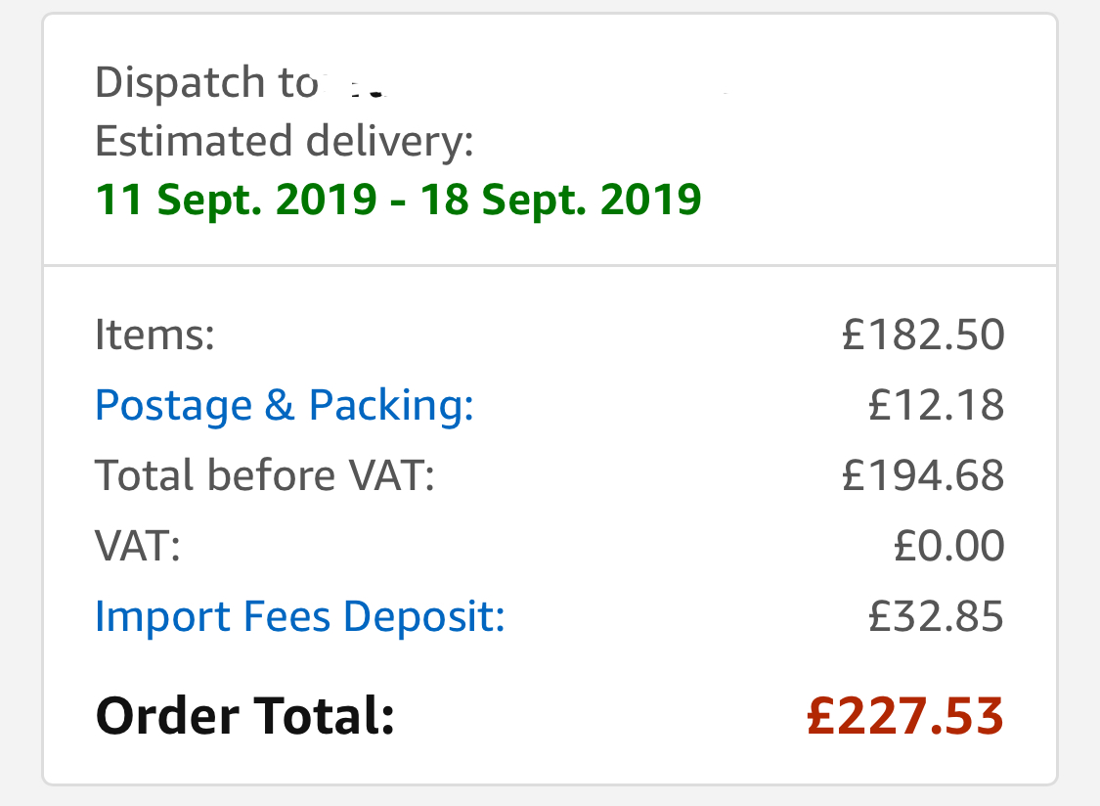This screenshot has height=806, width=1100.
Task: Click the bold Order Total label
Action: point(244,716)
